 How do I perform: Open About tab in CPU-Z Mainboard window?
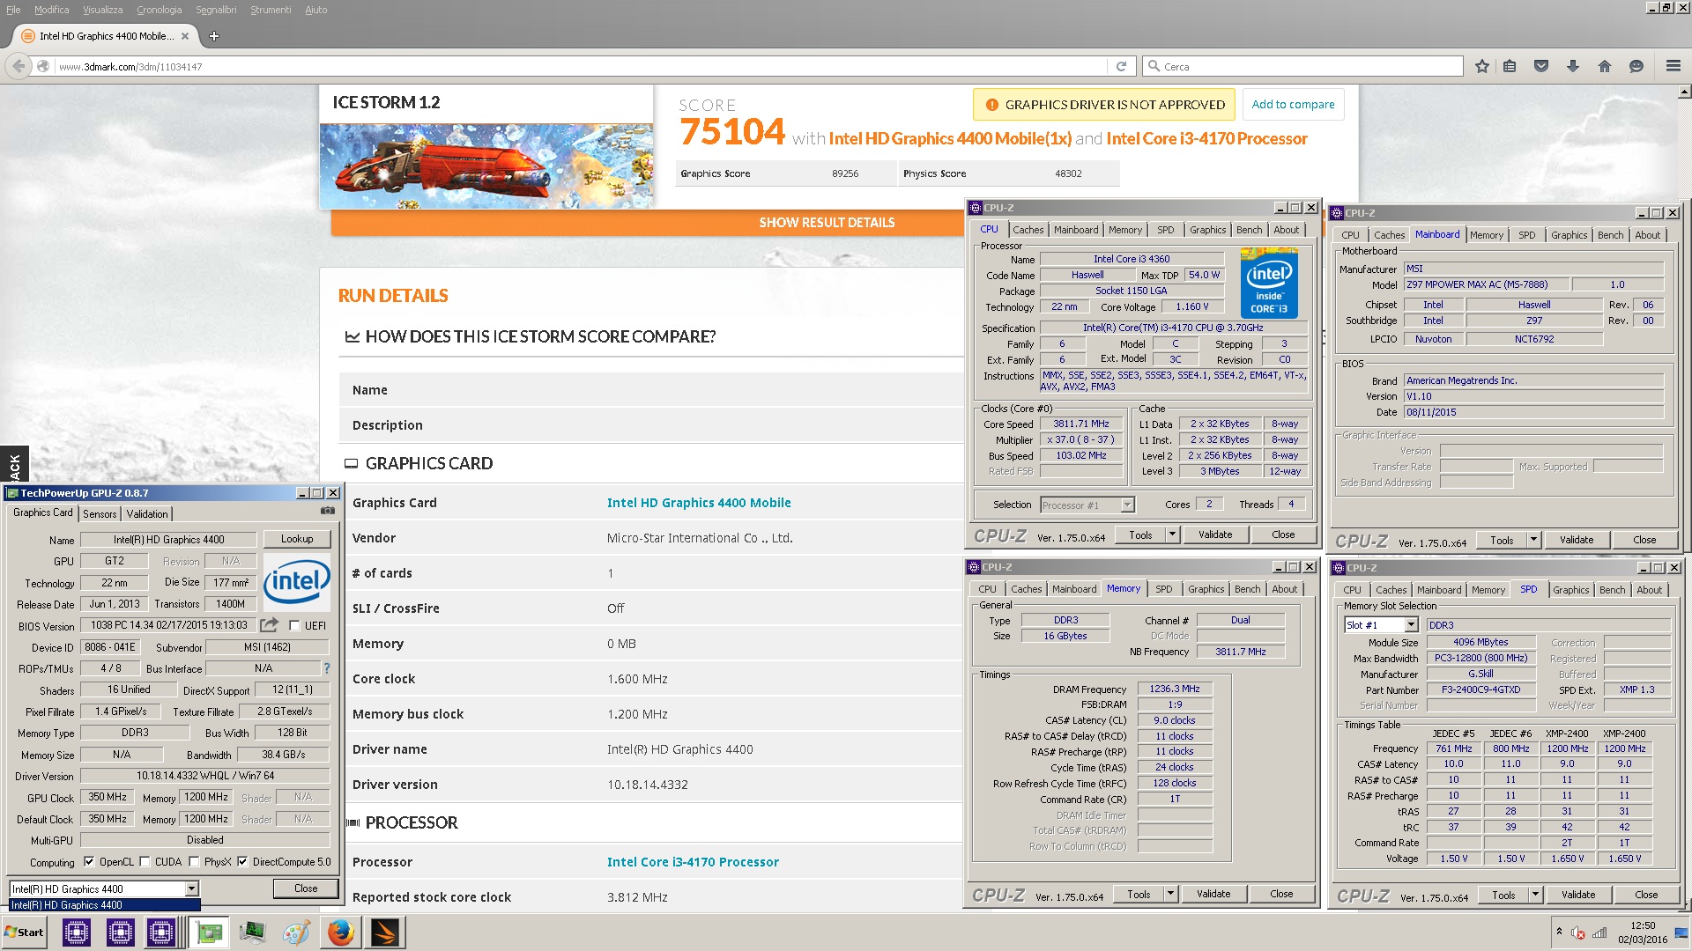[x=1647, y=235]
